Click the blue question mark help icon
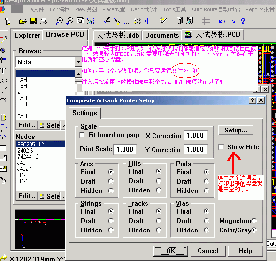This screenshot has height=261, width=276. (243, 21)
